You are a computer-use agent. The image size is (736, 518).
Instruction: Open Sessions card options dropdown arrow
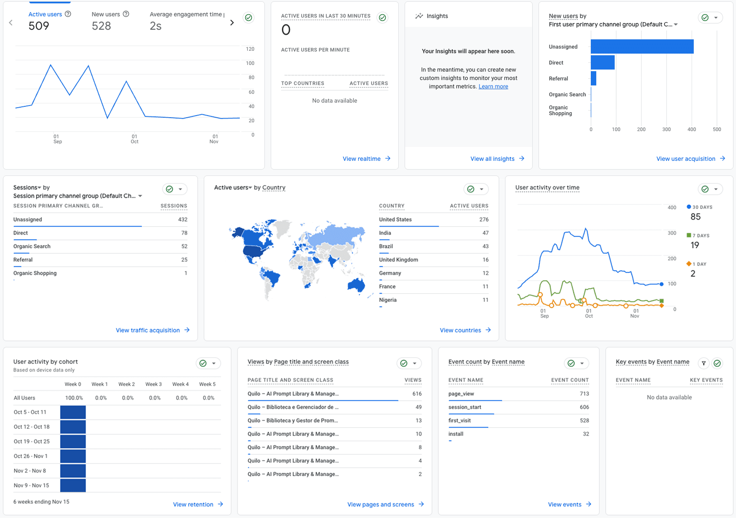click(180, 189)
